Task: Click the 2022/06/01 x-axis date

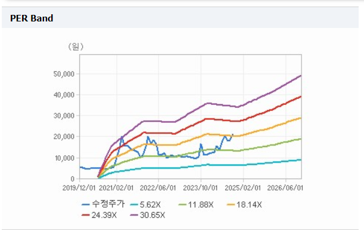Action: pos(158,188)
